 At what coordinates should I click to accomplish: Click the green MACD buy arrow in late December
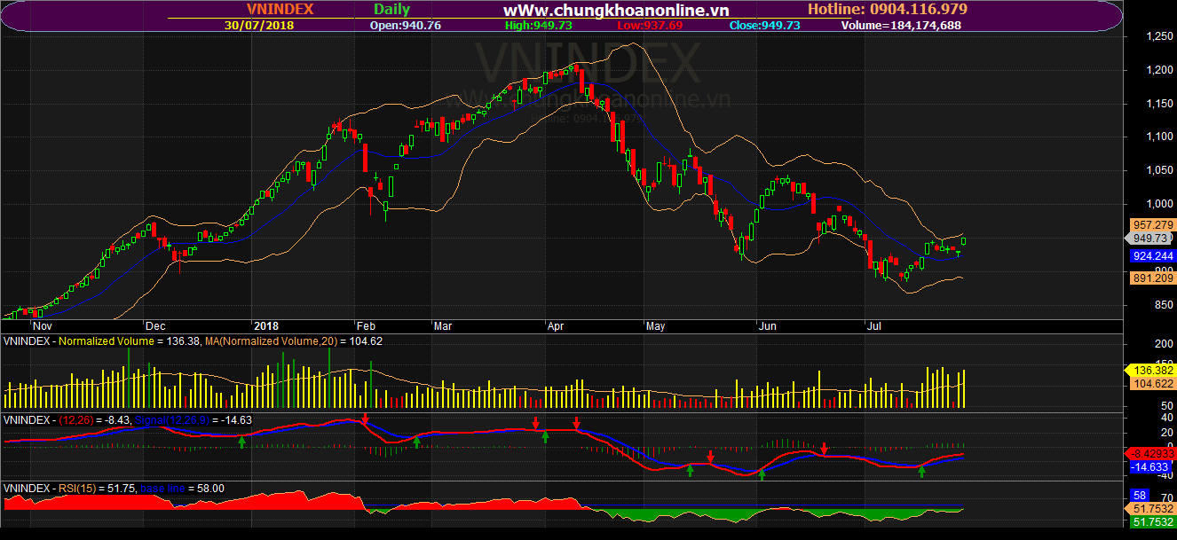pyautogui.click(x=241, y=441)
